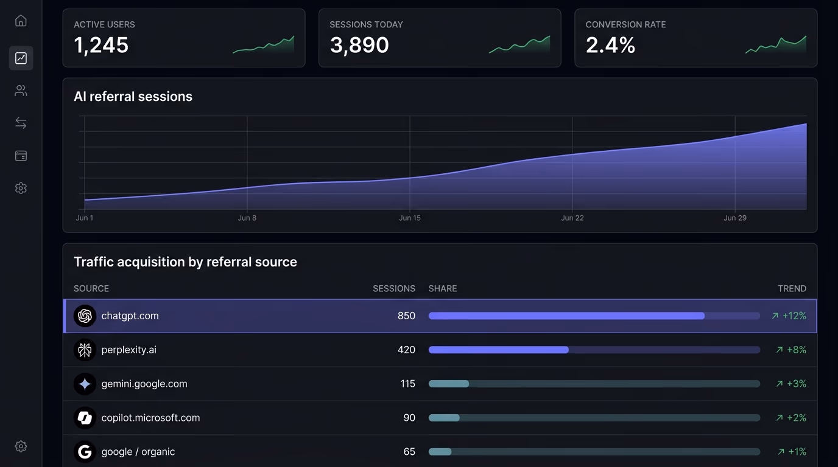Click the 1,245 active users value
This screenshot has width=838, height=467.
click(x=101, y=45)
